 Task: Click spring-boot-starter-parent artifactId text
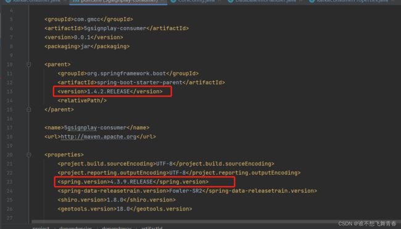pos(141,82)
